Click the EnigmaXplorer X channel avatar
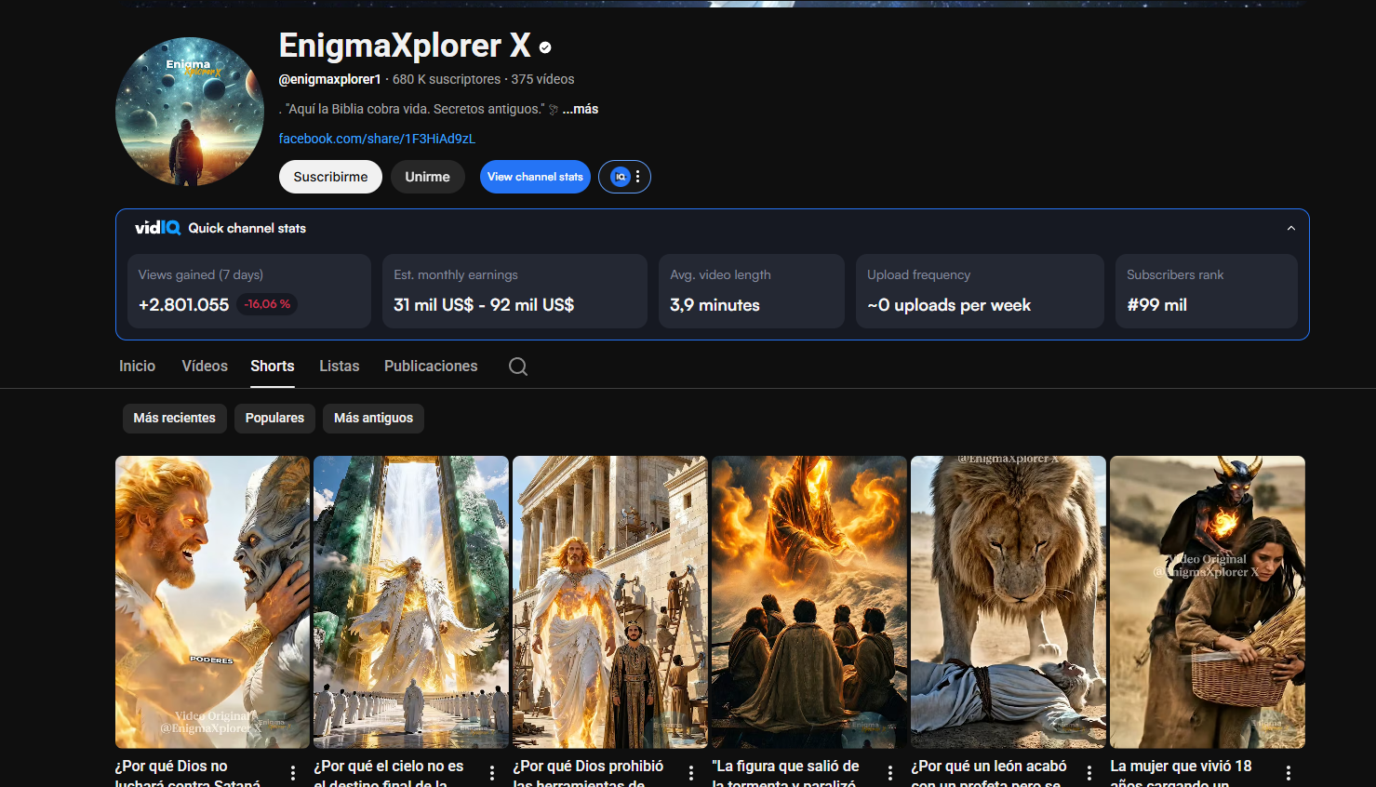1376x787 pixels. click(x=190, y=112)
